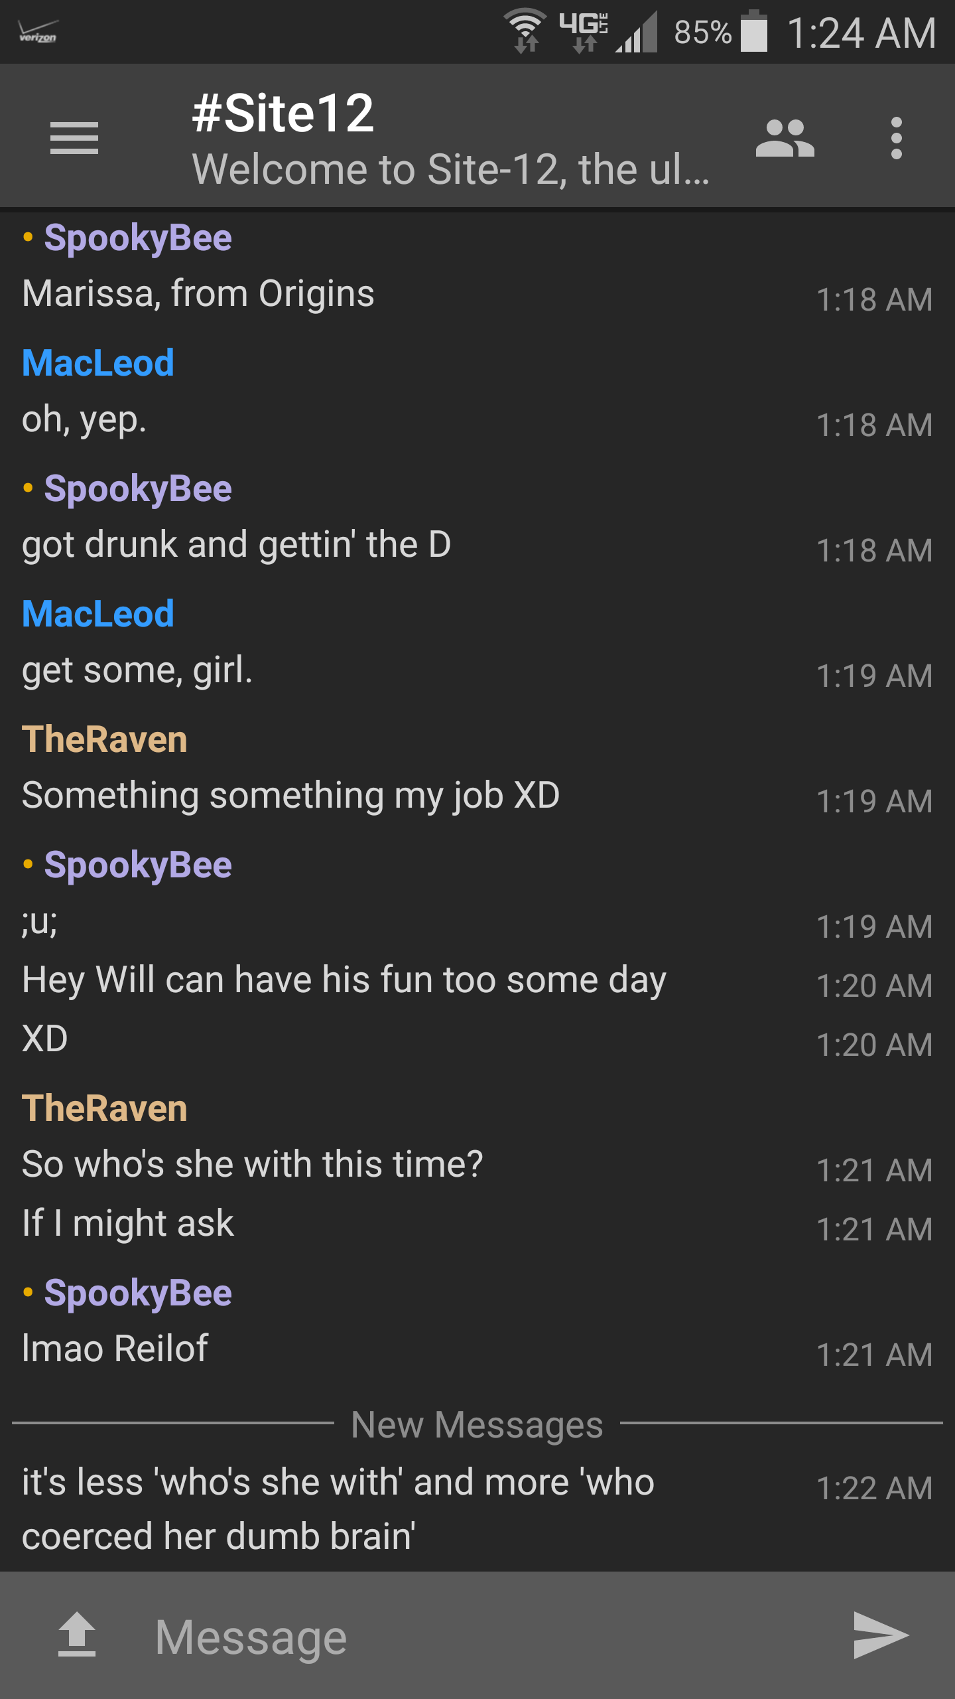Tap SpookyBee username above 'Marissa, from Origins'

(x=138, y=238)
